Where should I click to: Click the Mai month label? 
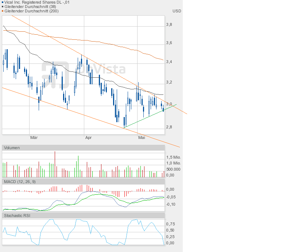tap(142, 137)
